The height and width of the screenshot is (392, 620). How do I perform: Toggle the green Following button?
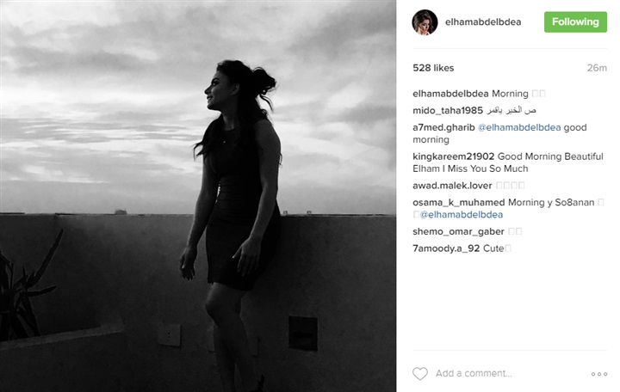[575, 22]
